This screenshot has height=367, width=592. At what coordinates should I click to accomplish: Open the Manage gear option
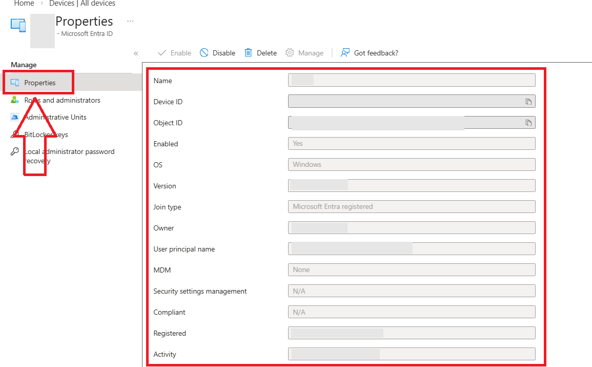point(304,53)
